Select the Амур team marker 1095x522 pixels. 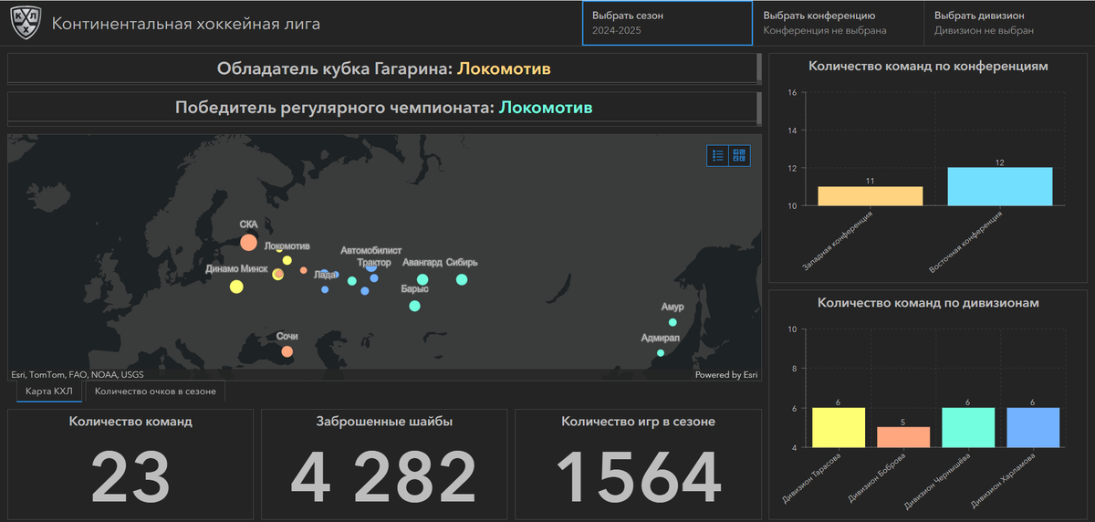click(x=673, y=322)
